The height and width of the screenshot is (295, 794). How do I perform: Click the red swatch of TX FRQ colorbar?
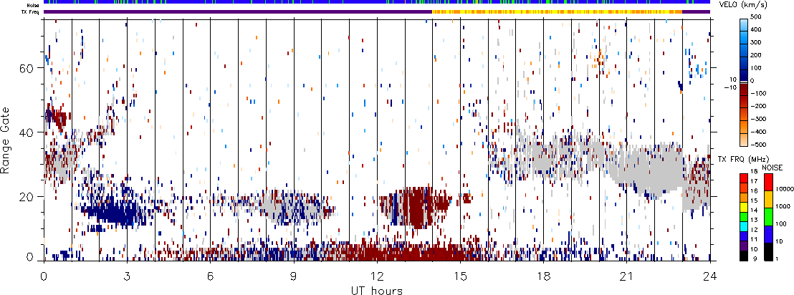744,178
